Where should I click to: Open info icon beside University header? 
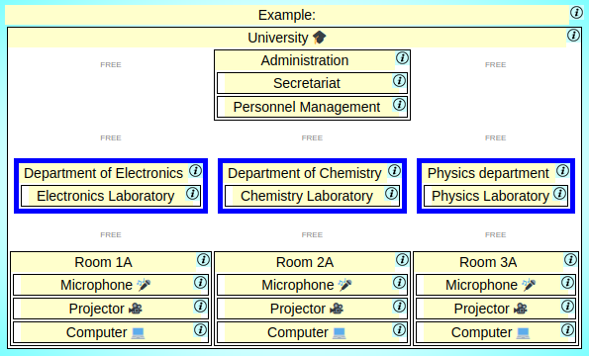pos(573,36)
